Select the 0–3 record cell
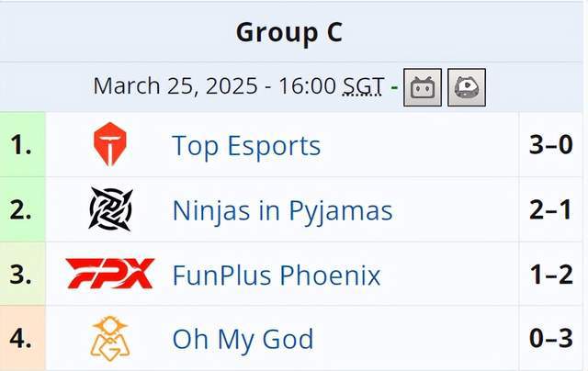 (x=551, y=338)
